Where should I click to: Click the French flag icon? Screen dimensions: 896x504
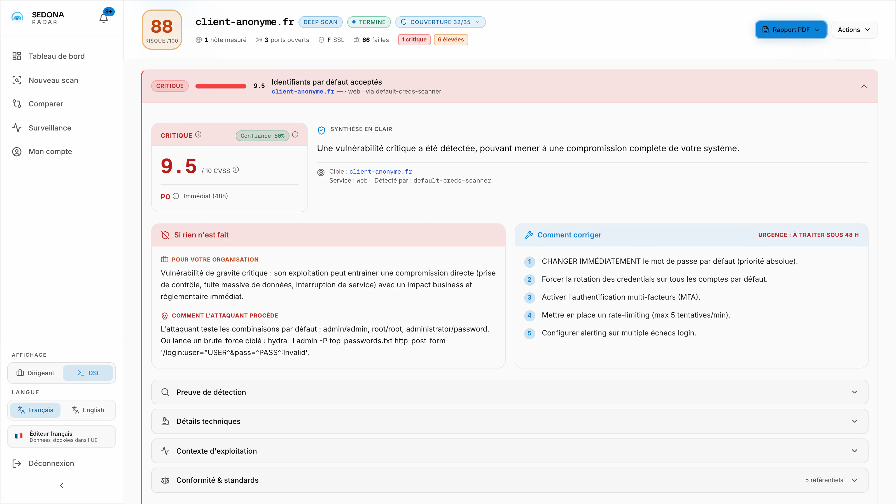(19, 436)
